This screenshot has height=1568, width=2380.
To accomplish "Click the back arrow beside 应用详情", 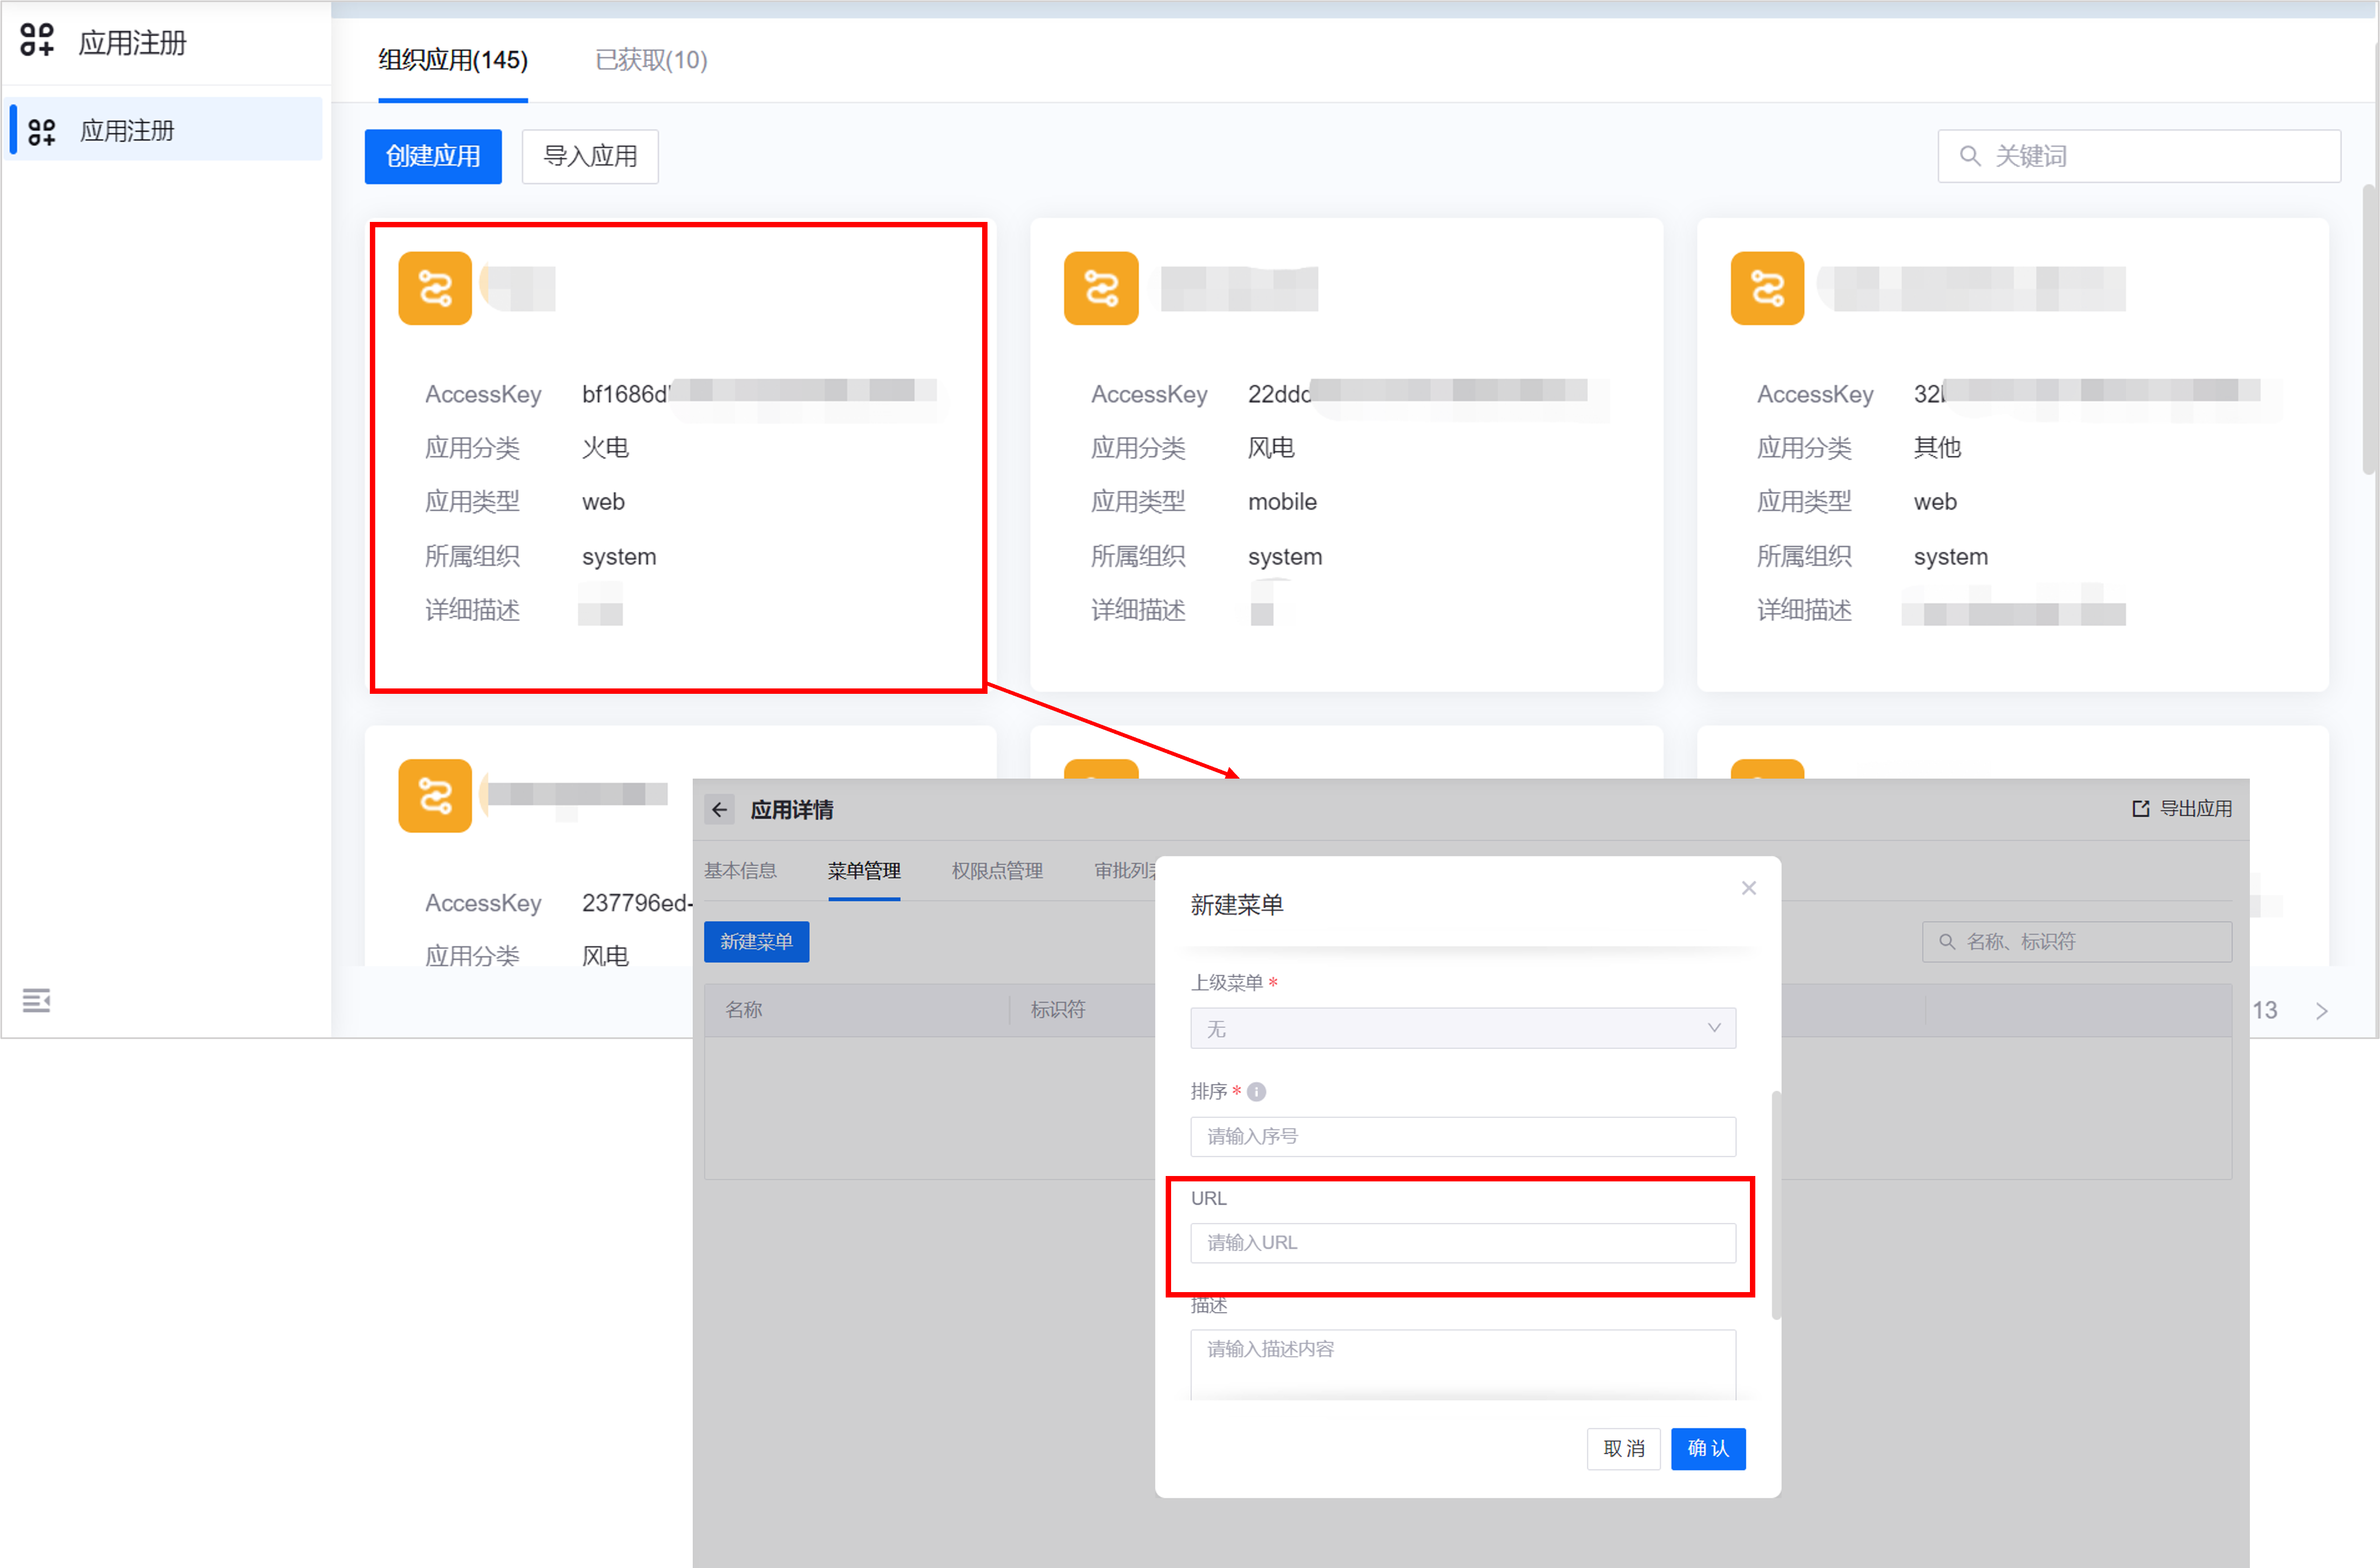I will (719, 809).
